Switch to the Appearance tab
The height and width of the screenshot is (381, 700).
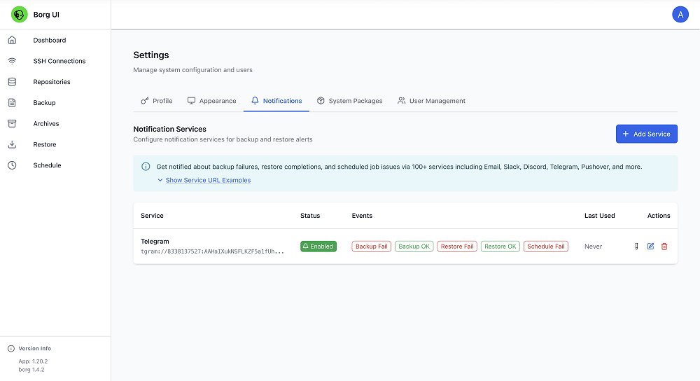coord(211,101)
